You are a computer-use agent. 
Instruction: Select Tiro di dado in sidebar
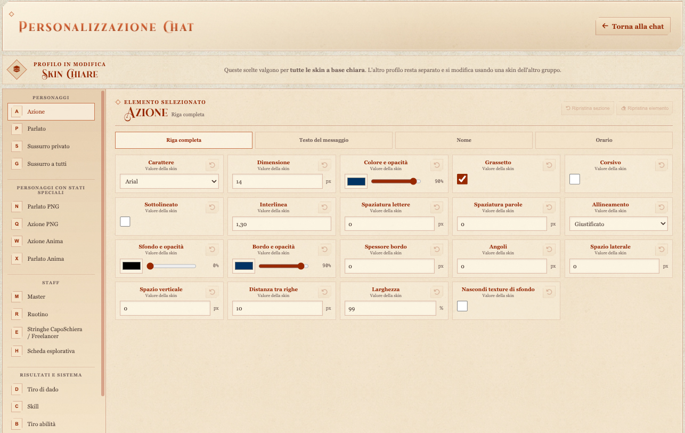[51, 389]
